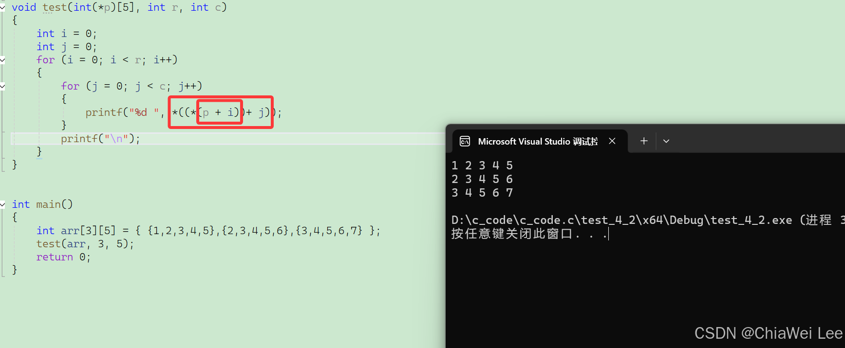The height and width of the screenshot is (348, 845).
Task: Click the console icon on the terminal tab
Action: click(x=465, y=141)
